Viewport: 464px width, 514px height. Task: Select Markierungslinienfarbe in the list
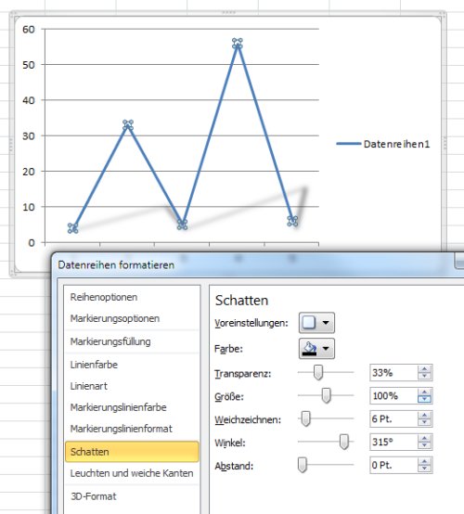coord(119,407)
